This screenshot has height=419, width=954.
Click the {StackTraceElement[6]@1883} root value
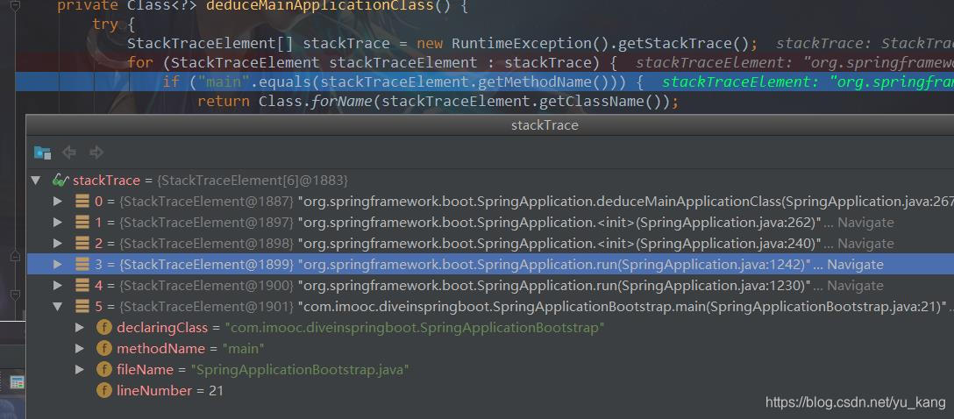click(252, 180)
